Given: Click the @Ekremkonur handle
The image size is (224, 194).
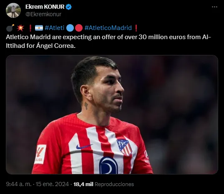Looking at the screenshot, I should click(43, 14).
